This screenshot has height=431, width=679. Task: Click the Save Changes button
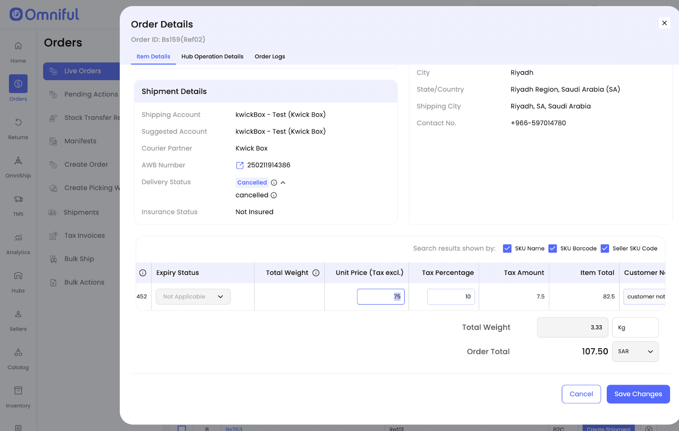(638, 394)
